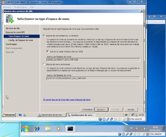Screen dimensions: 166x137
Task: Click network icon in back VM status bar
Action: 131,134
